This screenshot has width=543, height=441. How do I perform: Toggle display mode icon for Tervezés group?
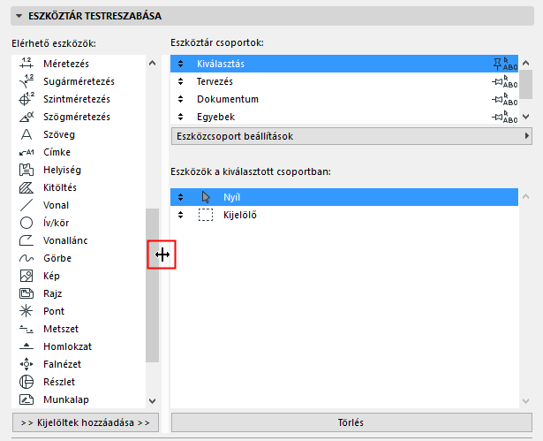pyautogui.click(x=504, y=81)
